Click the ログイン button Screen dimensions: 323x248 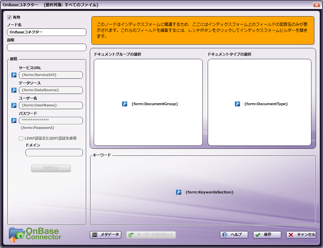pyautogui.click(x=51, y=168)
